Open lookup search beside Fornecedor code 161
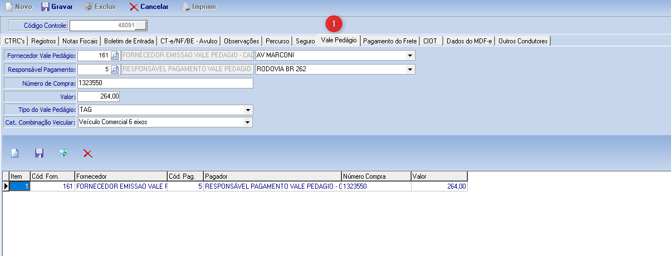 [x=115, y=55]
